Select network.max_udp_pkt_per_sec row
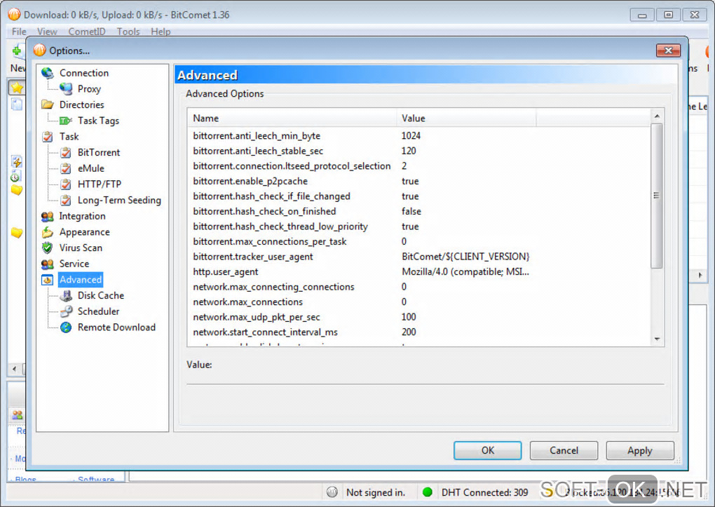 [418, 317]
